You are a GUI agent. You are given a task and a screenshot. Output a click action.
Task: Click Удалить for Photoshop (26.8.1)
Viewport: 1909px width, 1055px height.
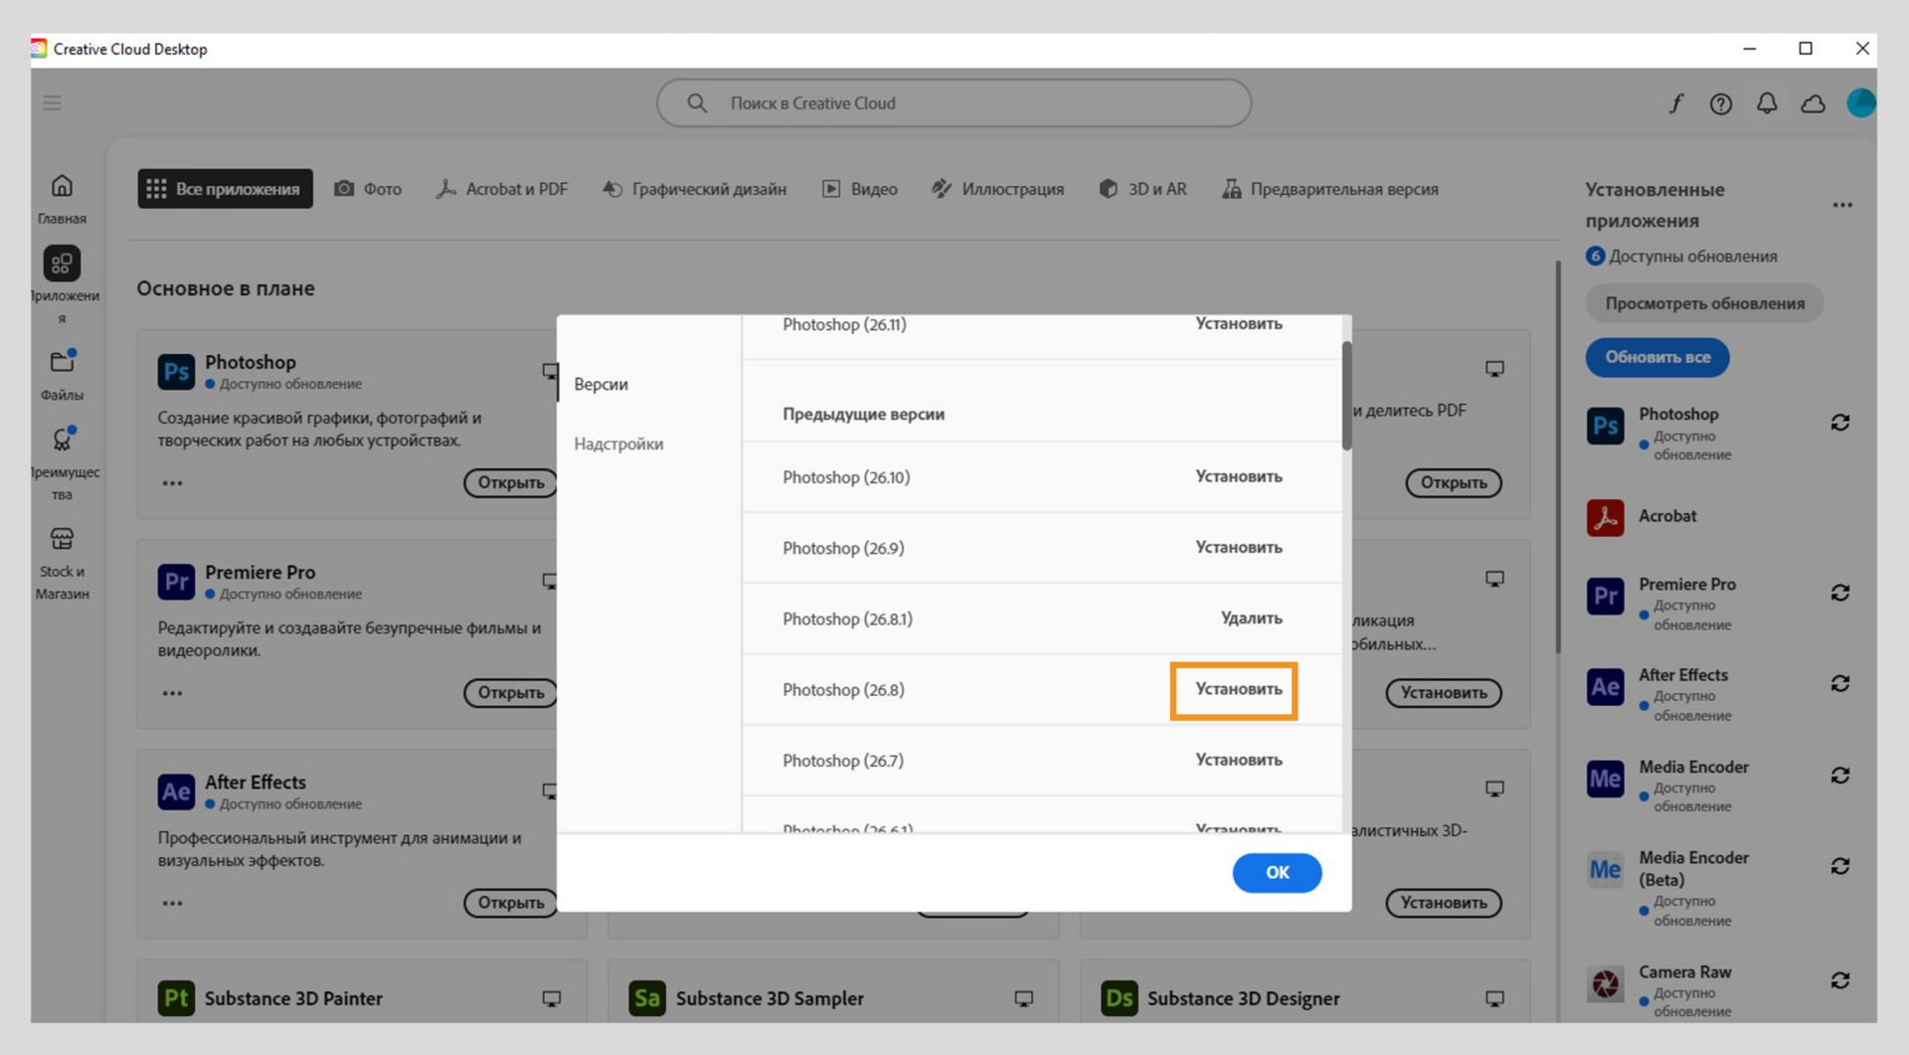(1252, 617)
